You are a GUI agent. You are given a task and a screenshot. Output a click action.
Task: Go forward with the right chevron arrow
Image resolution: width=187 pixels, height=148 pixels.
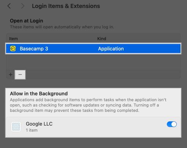pyautogui.click(x=23, y=6)
